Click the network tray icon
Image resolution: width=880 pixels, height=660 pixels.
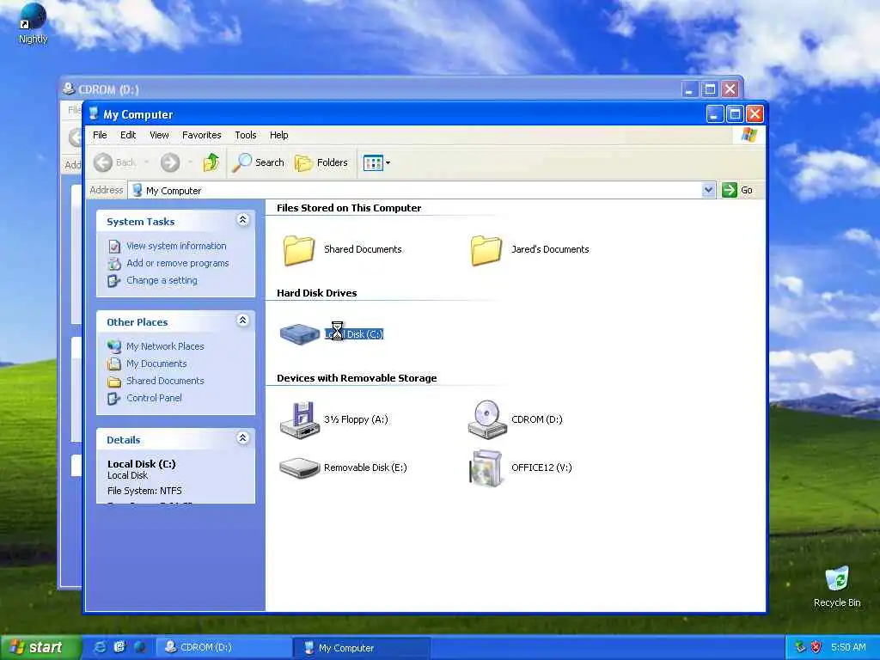800,647
